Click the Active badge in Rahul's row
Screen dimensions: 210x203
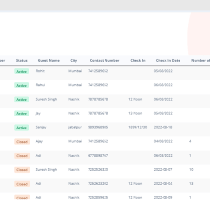(x=21, y=85)
